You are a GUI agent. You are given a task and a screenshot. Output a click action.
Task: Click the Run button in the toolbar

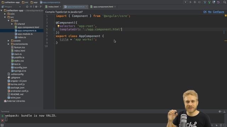[190, 2]
